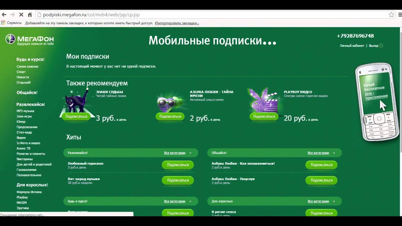The height and width of the screenshot is (226, 402).
Task: Select Эротика in sidebar
Action: (23, 208)
